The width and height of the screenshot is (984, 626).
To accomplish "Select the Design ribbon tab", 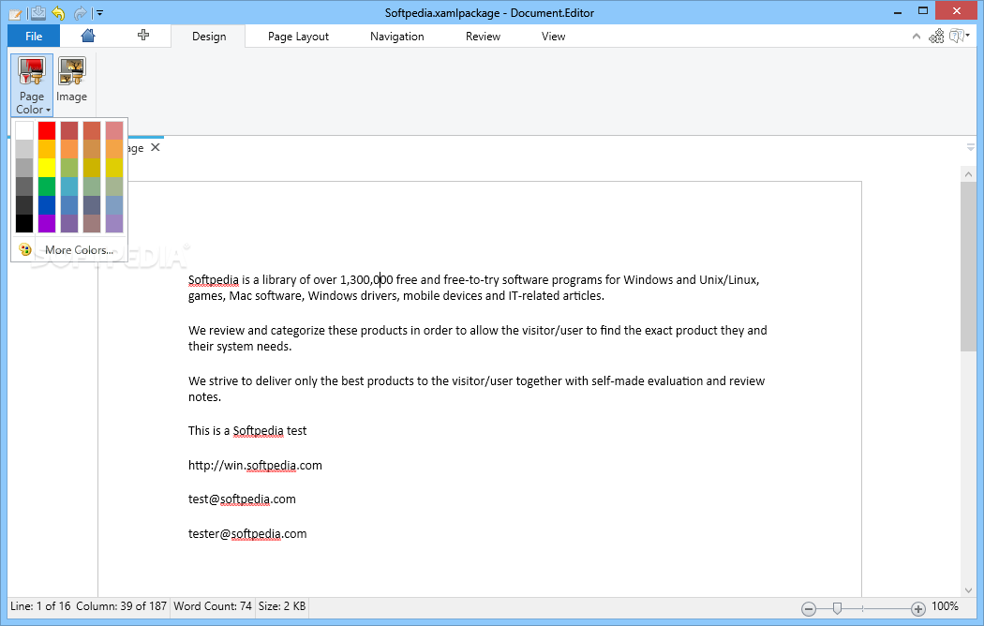I will [209, 37].
